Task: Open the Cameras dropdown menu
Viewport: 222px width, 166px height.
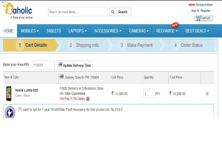Action: (x=139, y=31)
